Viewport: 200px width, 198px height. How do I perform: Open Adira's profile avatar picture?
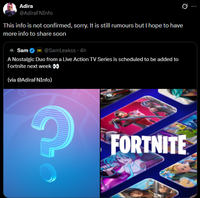(x=10, y=10)
